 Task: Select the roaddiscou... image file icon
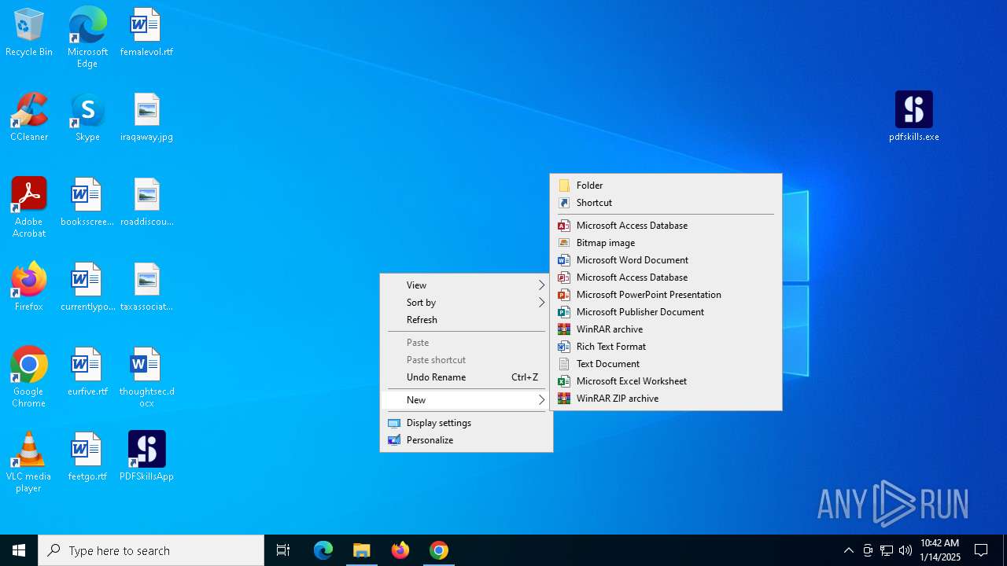coord(146,202)
